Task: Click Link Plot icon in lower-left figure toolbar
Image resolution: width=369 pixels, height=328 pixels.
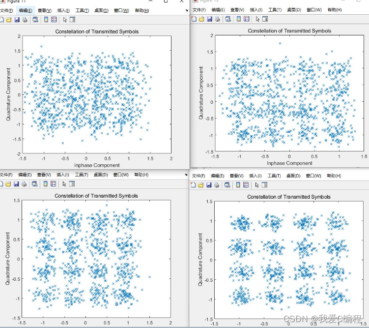Action: (x=35, y=184)
